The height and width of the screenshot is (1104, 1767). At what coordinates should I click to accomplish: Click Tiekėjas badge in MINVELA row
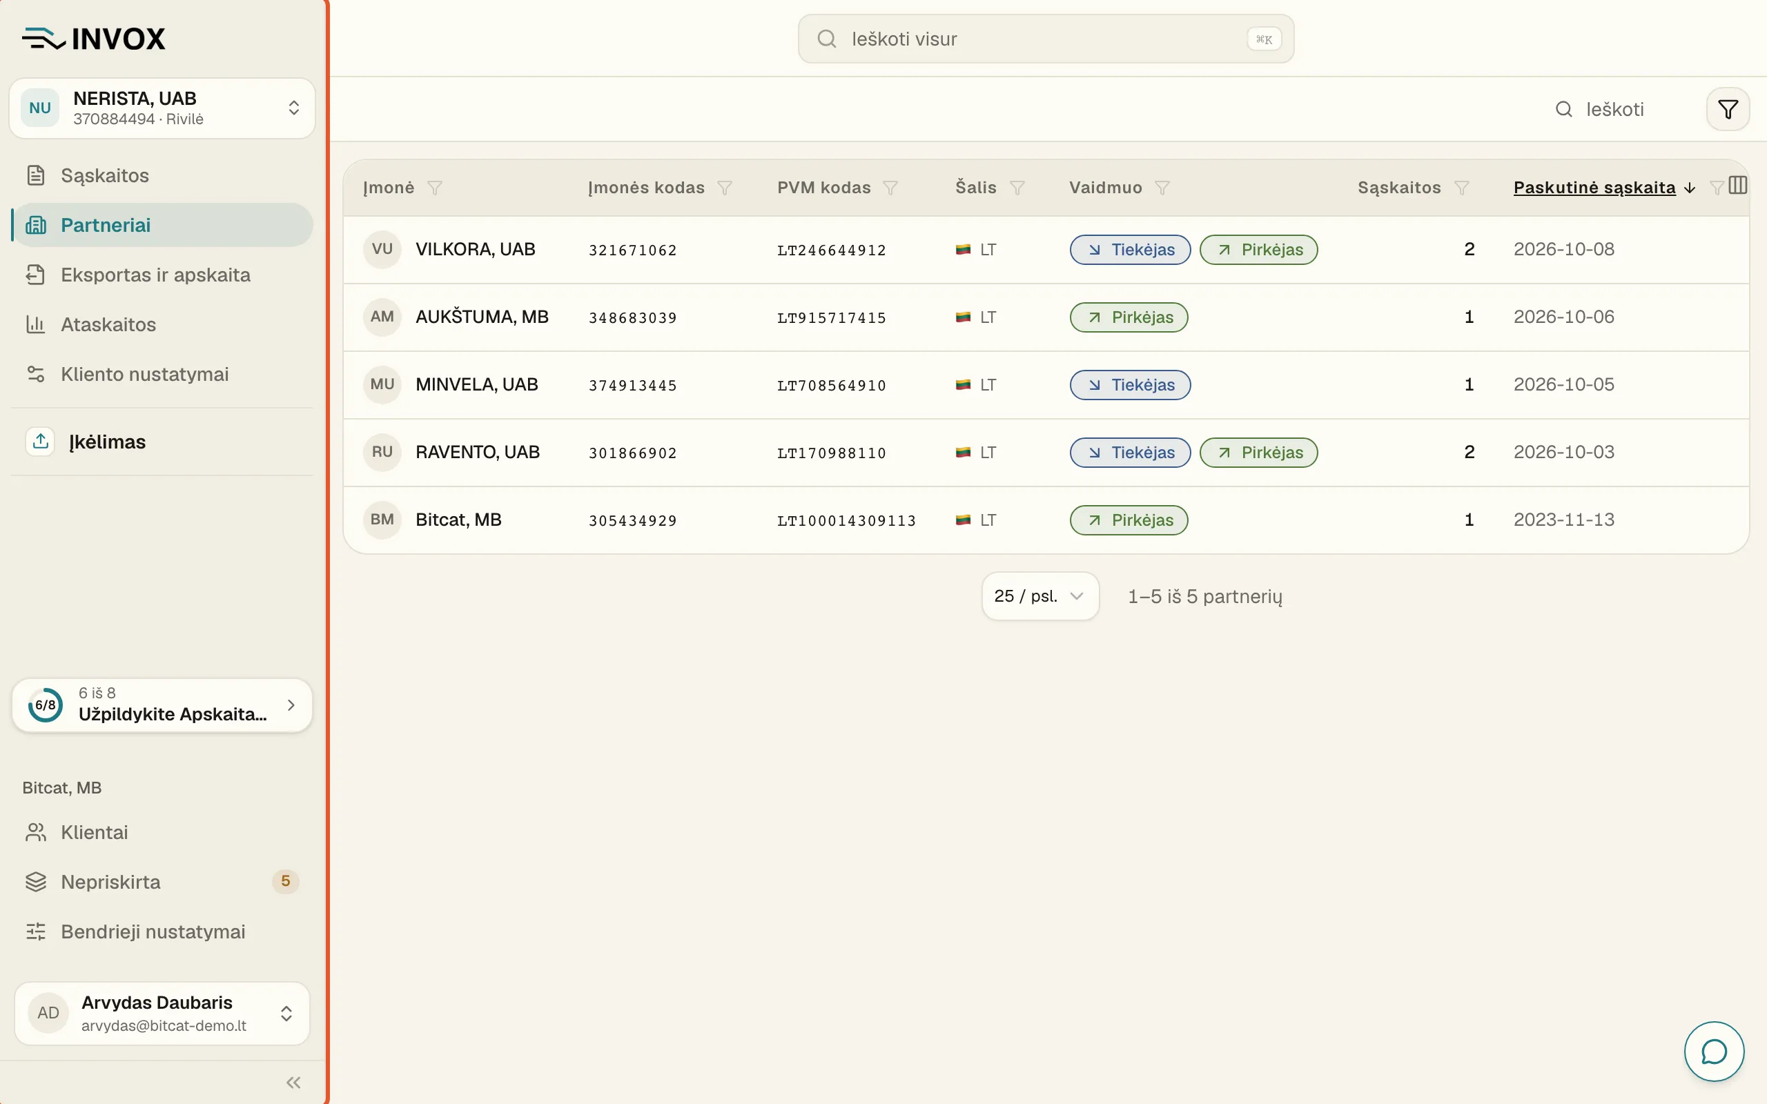(x=1131, y=385)
